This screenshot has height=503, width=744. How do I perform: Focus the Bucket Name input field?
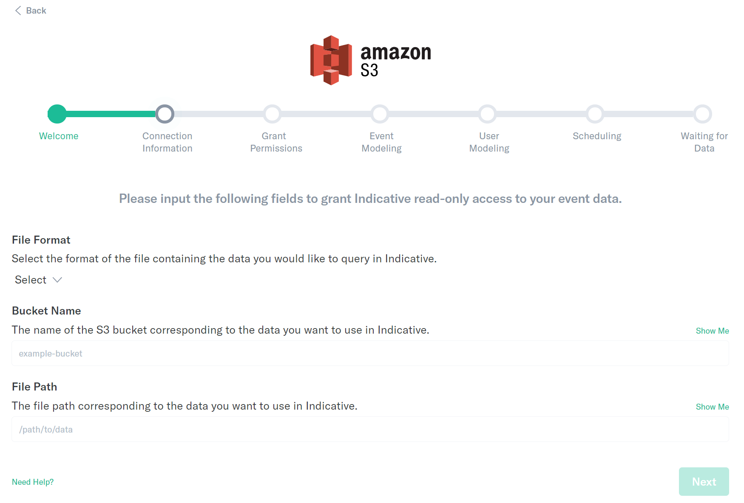click(x=370, y=353)
